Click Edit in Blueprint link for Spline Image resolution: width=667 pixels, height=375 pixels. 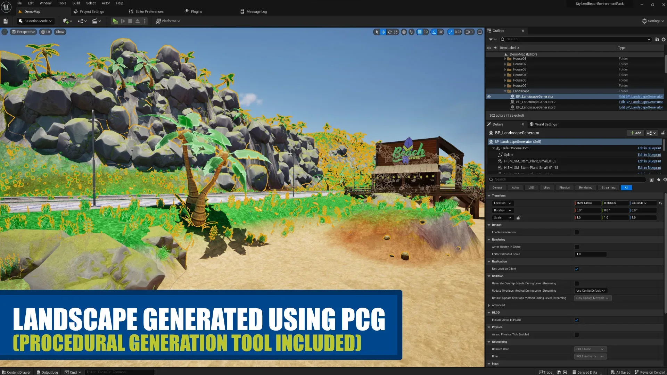[x=649, y=155]
